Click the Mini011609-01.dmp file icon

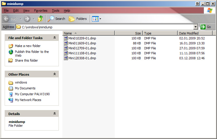point(66,43)
